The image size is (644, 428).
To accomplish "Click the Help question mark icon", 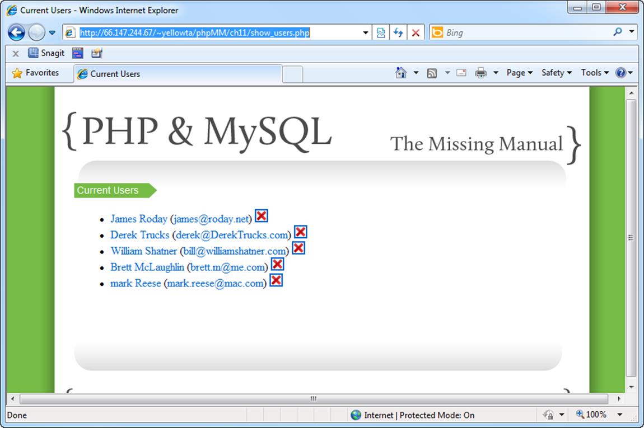I will click(620, 73).
